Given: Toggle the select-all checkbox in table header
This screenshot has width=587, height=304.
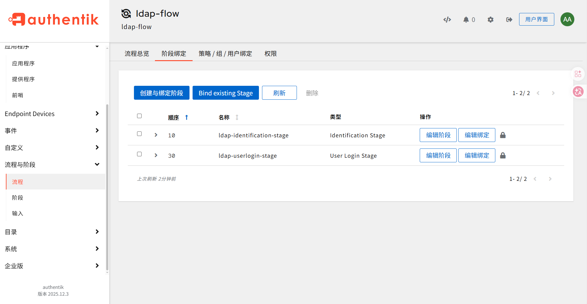Looking at the screenshot, I should click(x=139, y=116).
